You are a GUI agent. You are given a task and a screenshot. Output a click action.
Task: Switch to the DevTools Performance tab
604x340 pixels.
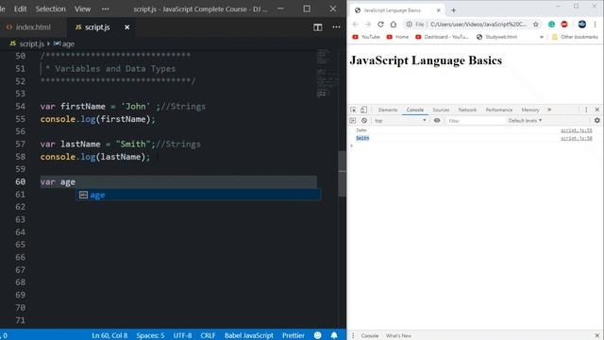pos(499,110)
